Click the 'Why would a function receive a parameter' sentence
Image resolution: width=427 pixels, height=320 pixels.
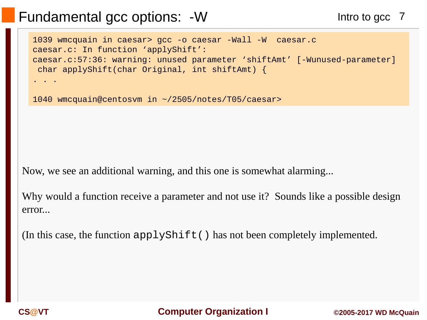click(x=145, y=196)
